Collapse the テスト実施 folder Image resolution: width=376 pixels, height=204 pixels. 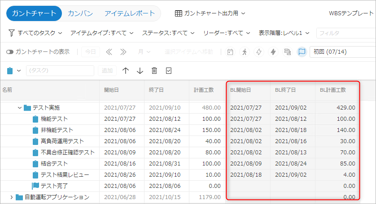click(x=19, y=108)
